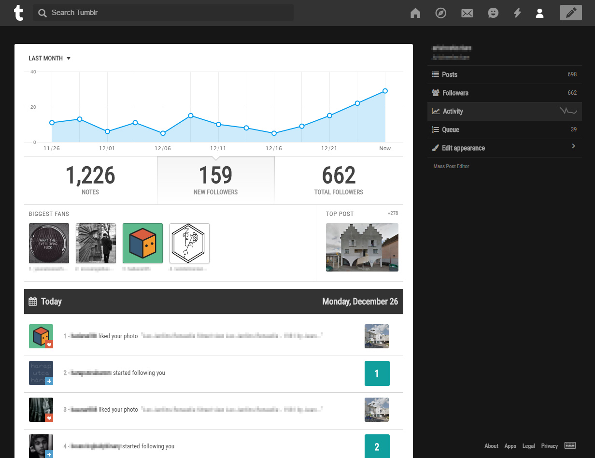Open the Mass Post Editor link
The height and width of the screenshot is (458, 595).
coord(451,166)
